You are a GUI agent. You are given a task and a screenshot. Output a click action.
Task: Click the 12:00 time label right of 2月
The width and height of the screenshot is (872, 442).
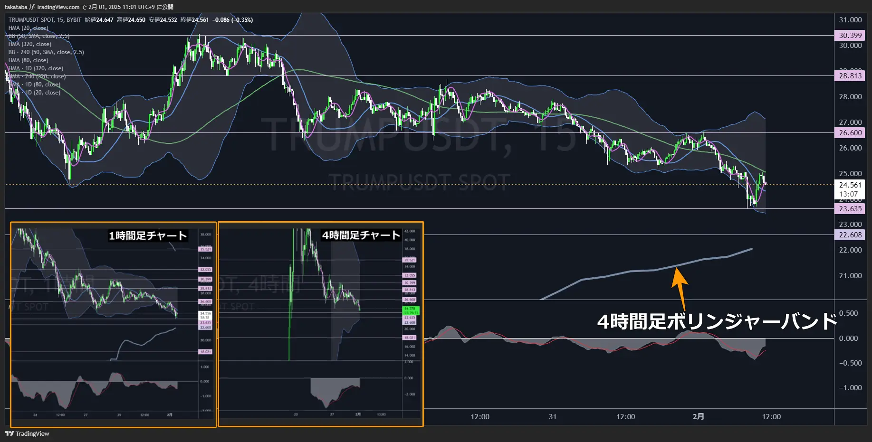771,417
